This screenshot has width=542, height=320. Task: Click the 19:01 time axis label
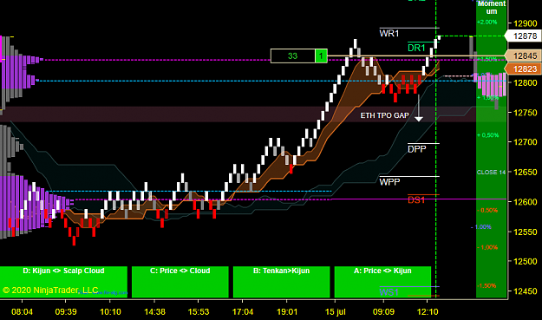coord(287,312)
